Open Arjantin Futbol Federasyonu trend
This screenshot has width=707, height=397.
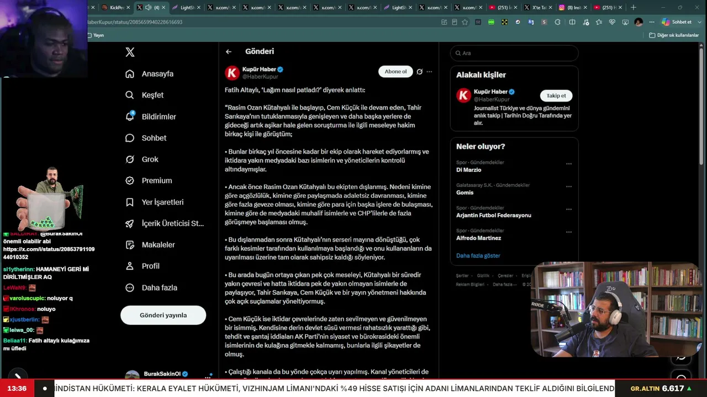coord(494,215)
